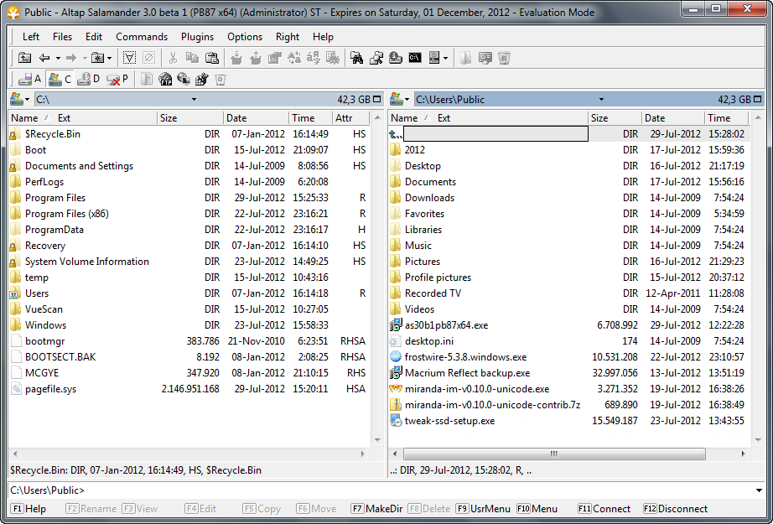Click the FTP client drive bar icon

click(x=166, y=79)
